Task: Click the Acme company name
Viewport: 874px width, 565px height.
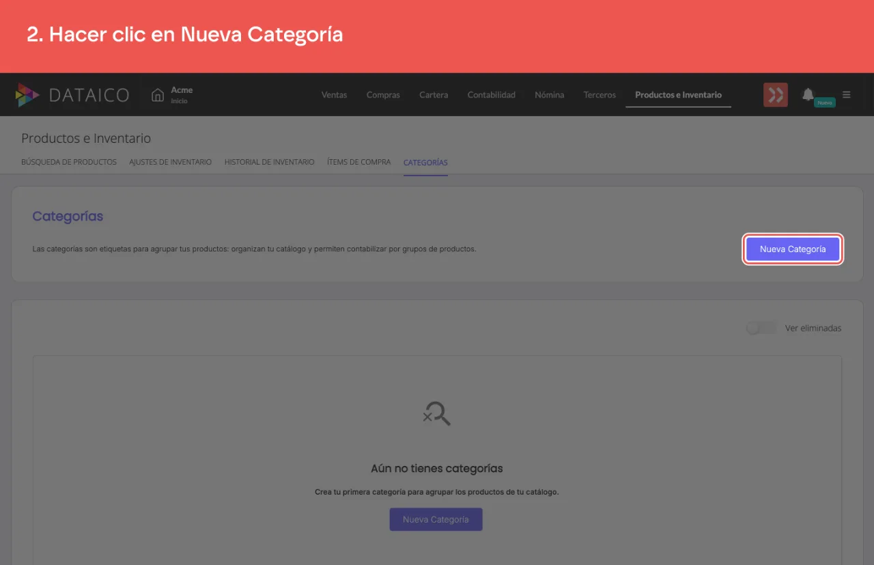Action: 182,90
